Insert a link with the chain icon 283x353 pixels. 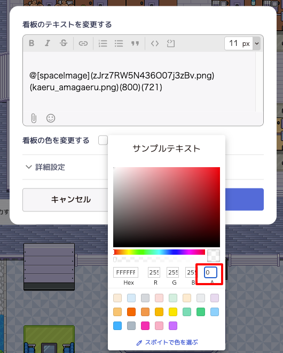click(83, 43)
